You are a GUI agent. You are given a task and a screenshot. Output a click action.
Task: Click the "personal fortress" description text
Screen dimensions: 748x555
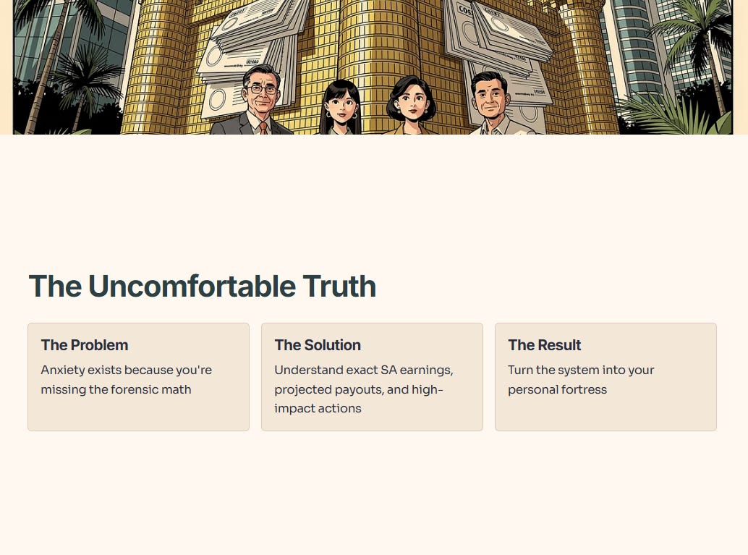point(557,390)
